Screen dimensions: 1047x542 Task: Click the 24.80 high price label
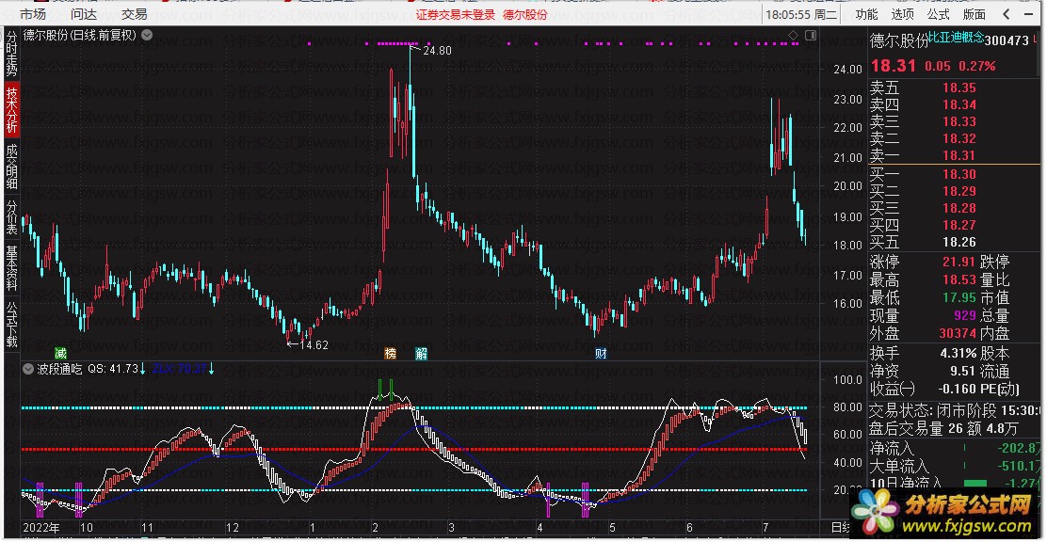(437, 51)
